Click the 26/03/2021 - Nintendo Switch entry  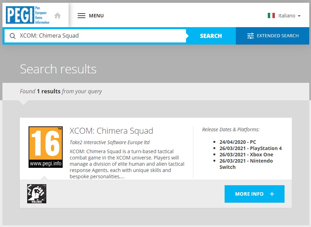(x=246, y=164)
